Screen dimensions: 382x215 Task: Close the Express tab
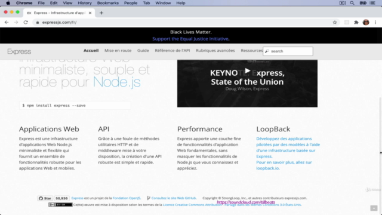tap(90, 13)
